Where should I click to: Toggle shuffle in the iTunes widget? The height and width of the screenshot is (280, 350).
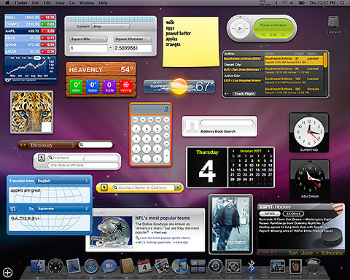pos(263,34)
